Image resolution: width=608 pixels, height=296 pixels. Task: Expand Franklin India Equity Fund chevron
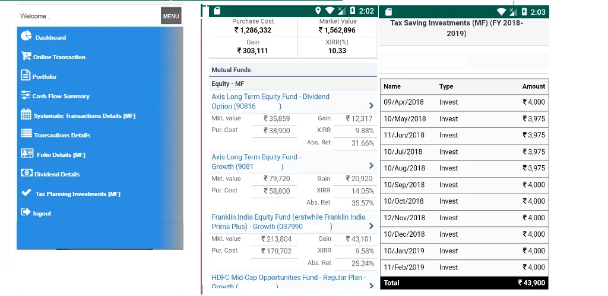(x=371, y=226)
